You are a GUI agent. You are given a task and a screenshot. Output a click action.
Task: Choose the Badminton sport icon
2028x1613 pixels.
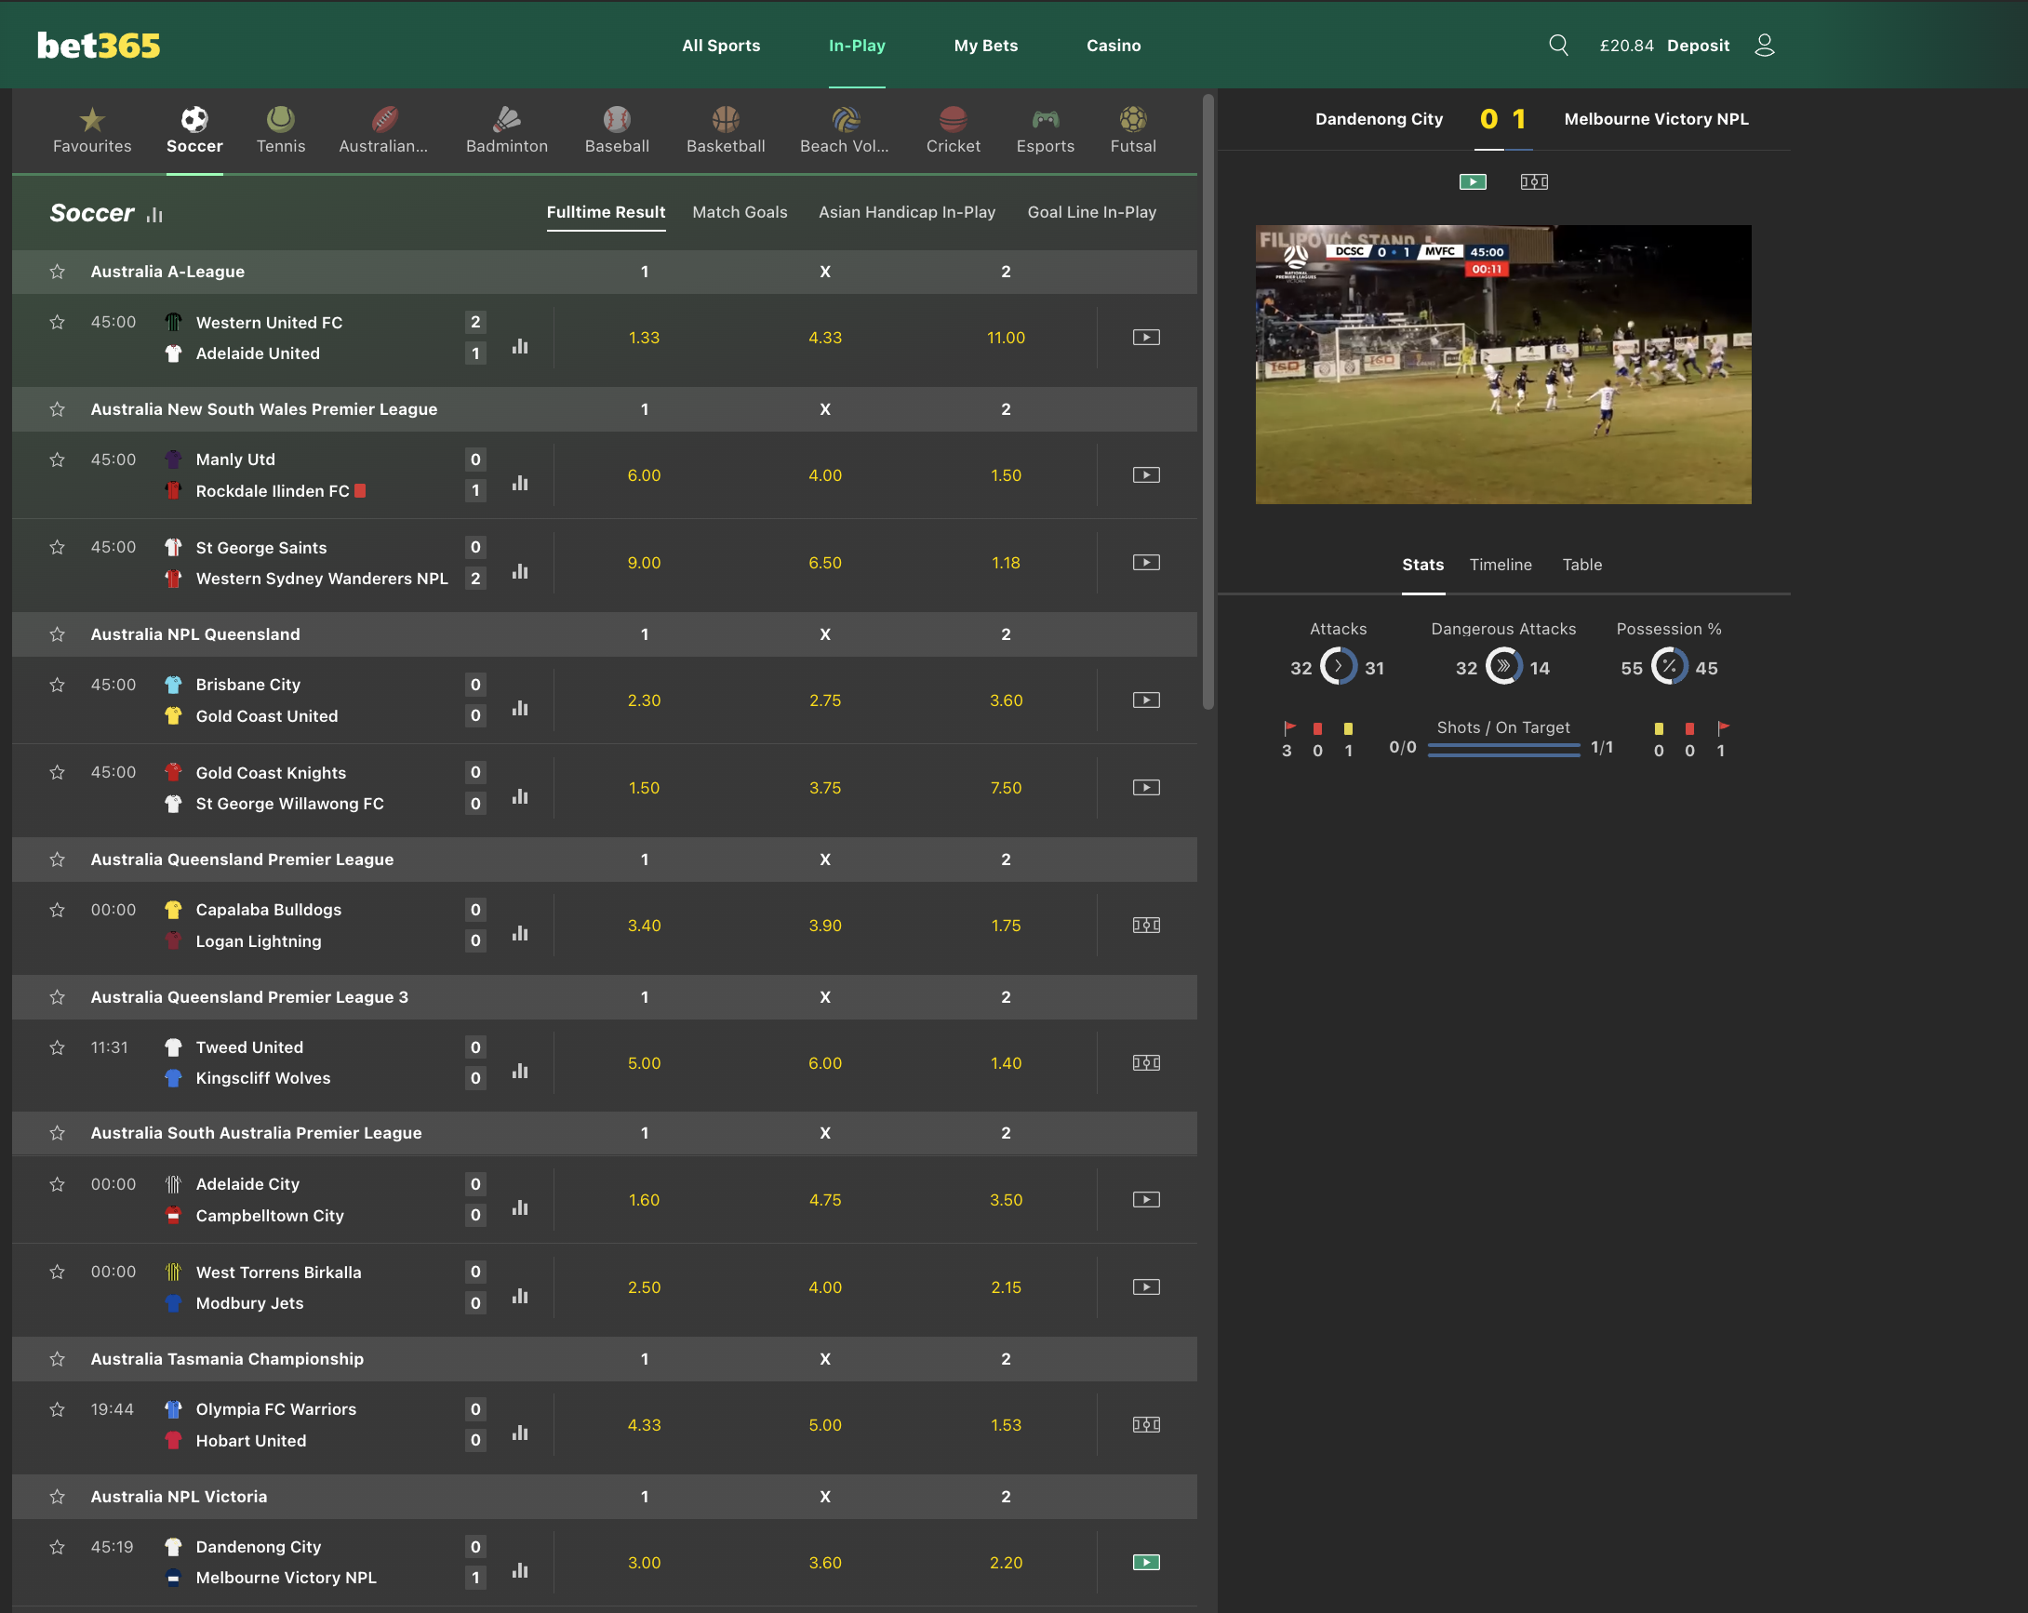(506, 130)
